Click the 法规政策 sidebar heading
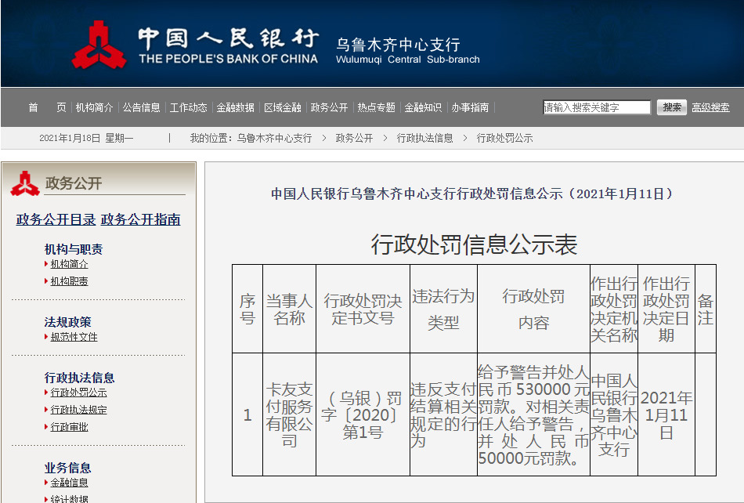The height and width of the screenshot is (503, 744). [68, 322]
